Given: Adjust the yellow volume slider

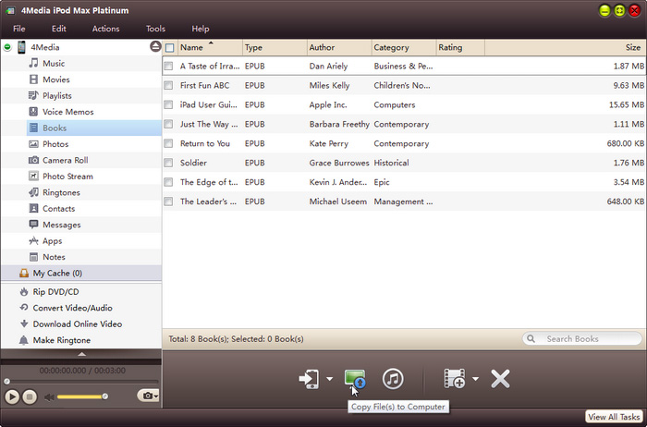Looking at the screenshot, I should pos(81,396).
